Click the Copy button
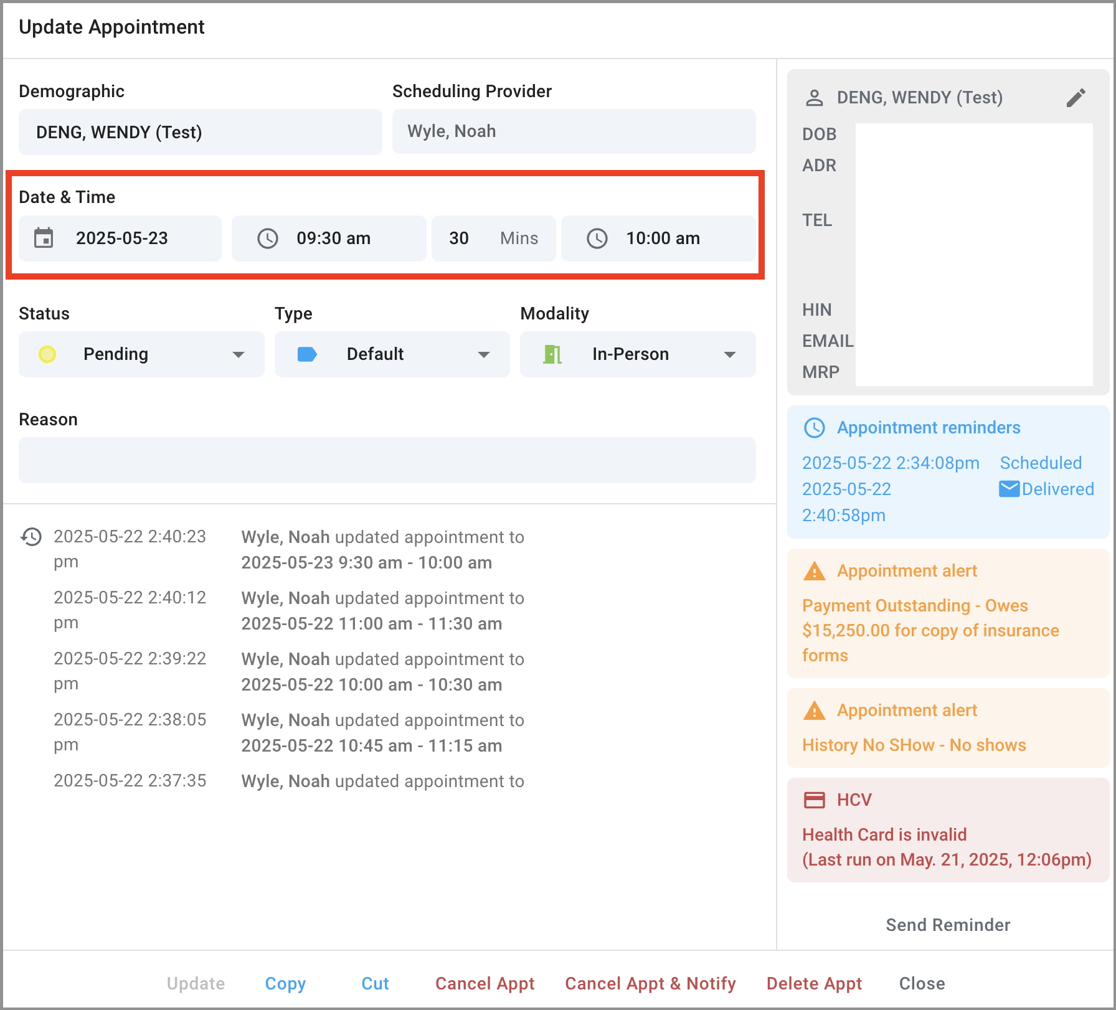Viewport: 1116px width, 1010px height. pos(285,983)
